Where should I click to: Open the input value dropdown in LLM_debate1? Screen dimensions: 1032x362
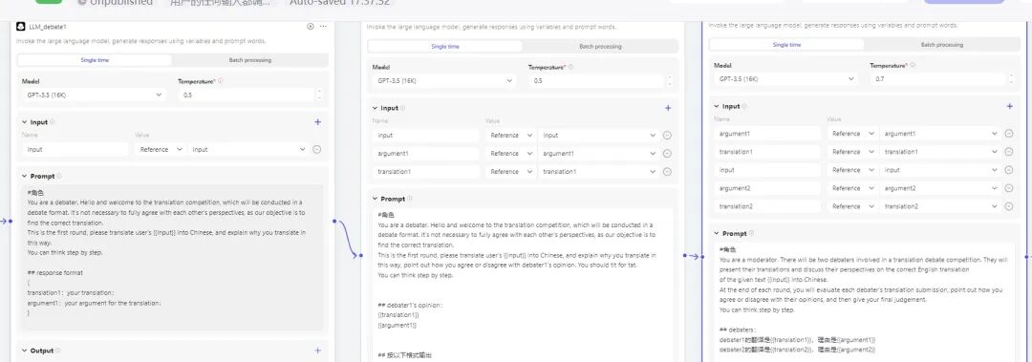point(248,149)
